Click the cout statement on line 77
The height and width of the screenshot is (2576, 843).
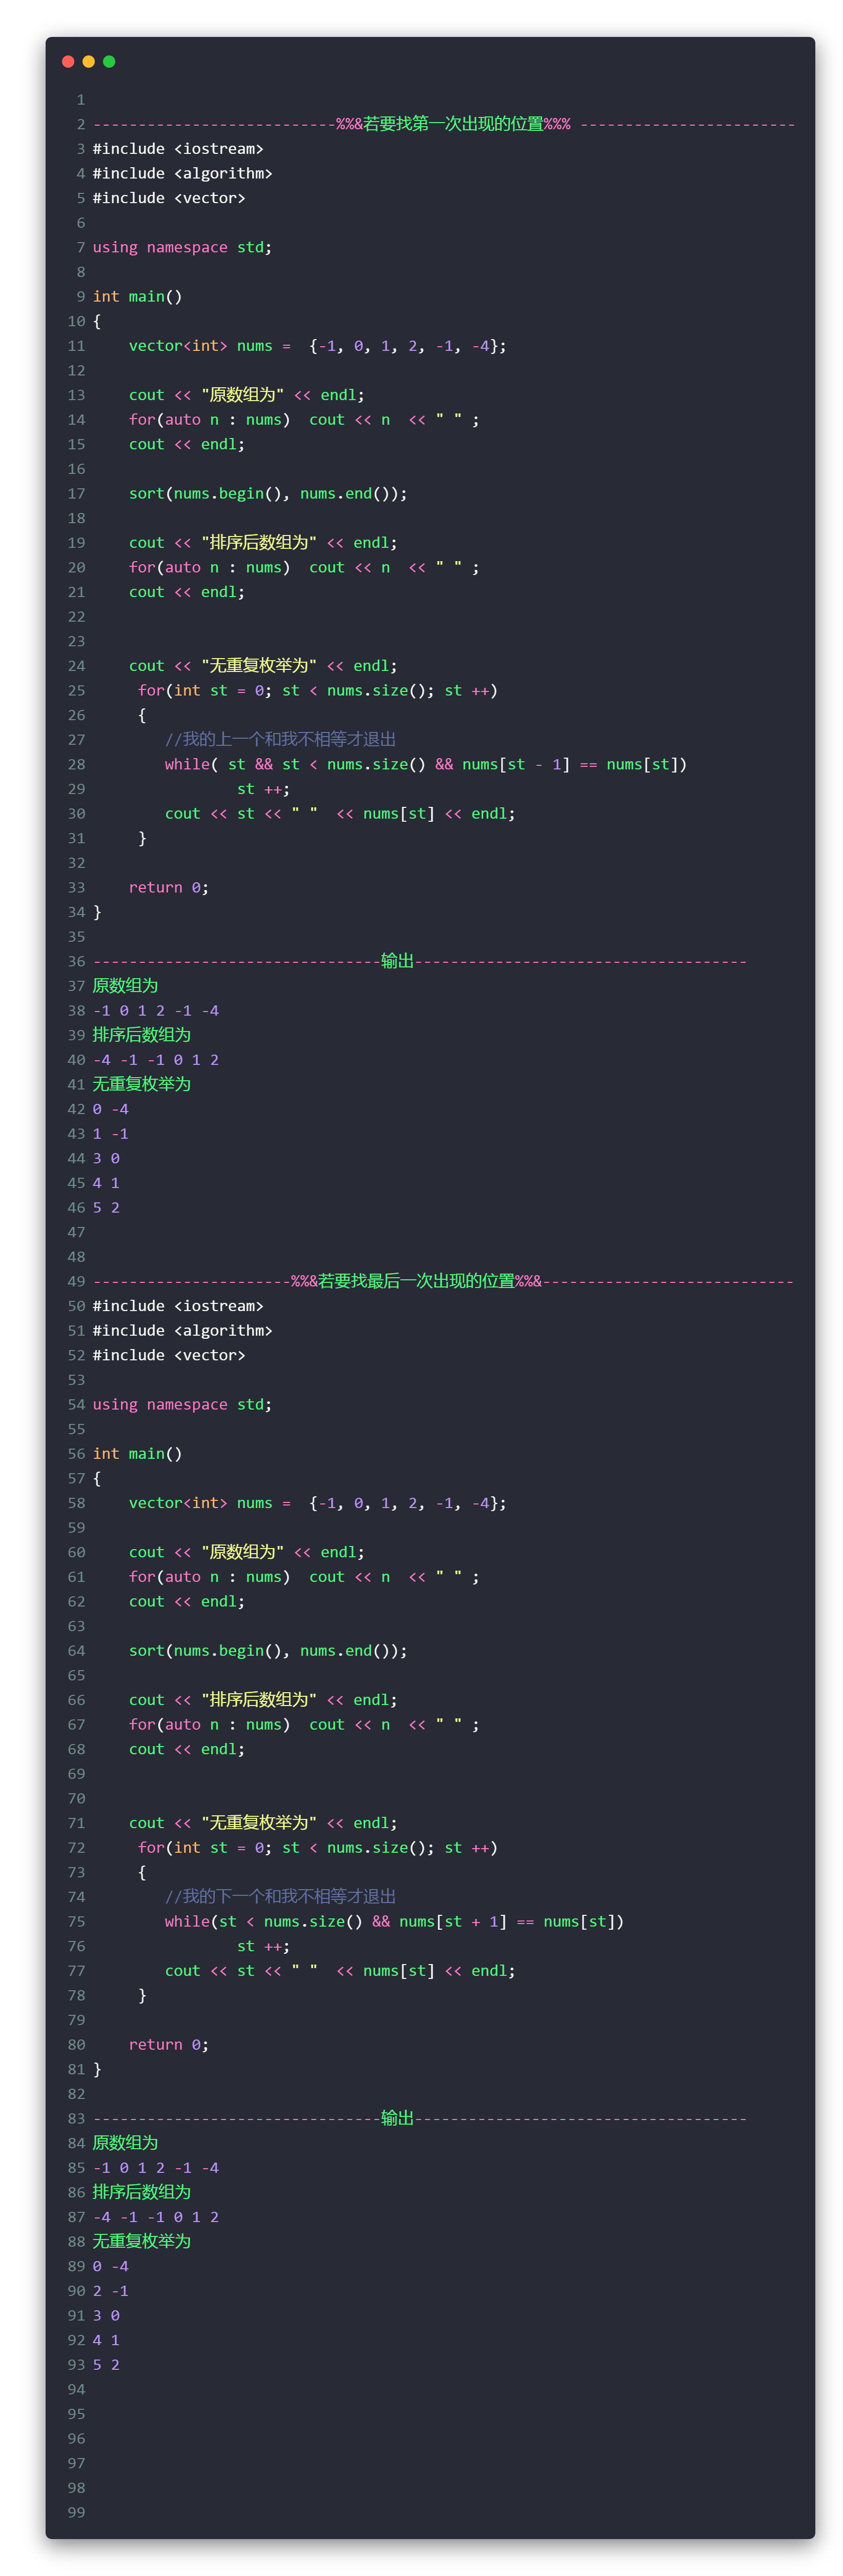(x=340, y=1971)
